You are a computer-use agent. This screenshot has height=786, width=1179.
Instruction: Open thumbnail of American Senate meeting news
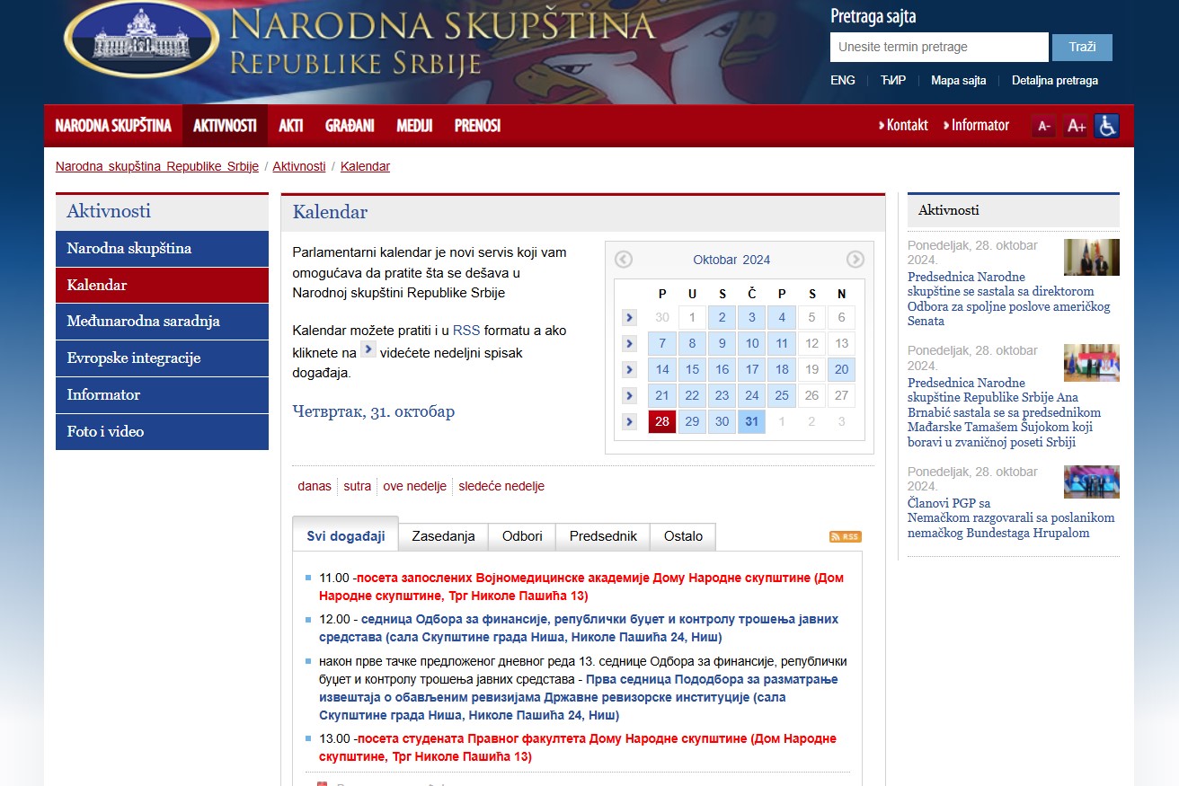(1091, 257)
